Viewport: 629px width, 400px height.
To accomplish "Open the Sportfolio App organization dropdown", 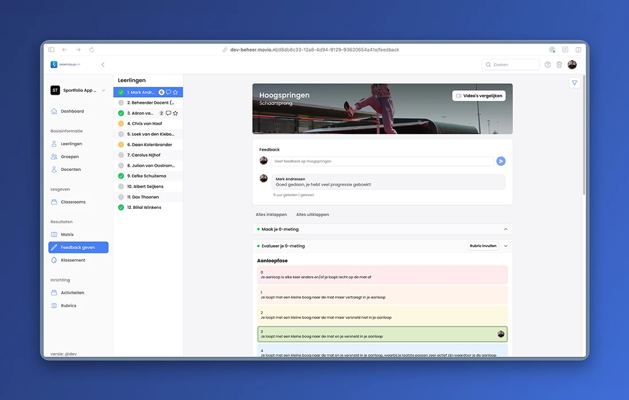I will point(78,90).
